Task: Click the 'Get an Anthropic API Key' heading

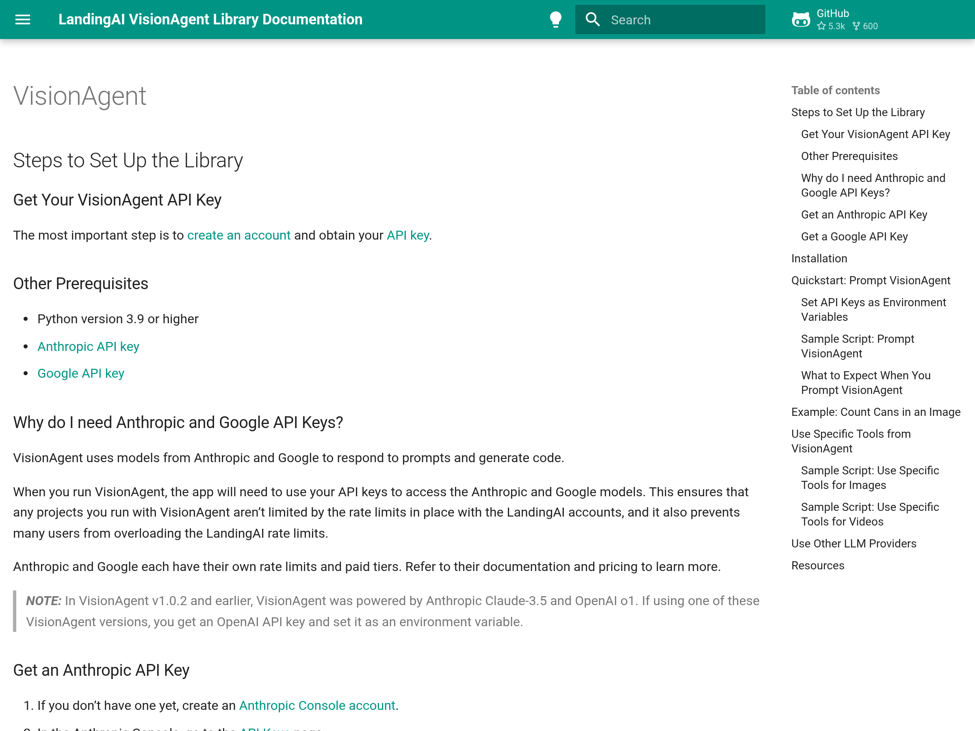Action: (x=102, y=670)
